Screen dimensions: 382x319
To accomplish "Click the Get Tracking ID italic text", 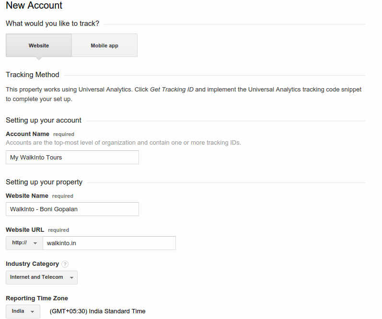I will coord(172,90).
